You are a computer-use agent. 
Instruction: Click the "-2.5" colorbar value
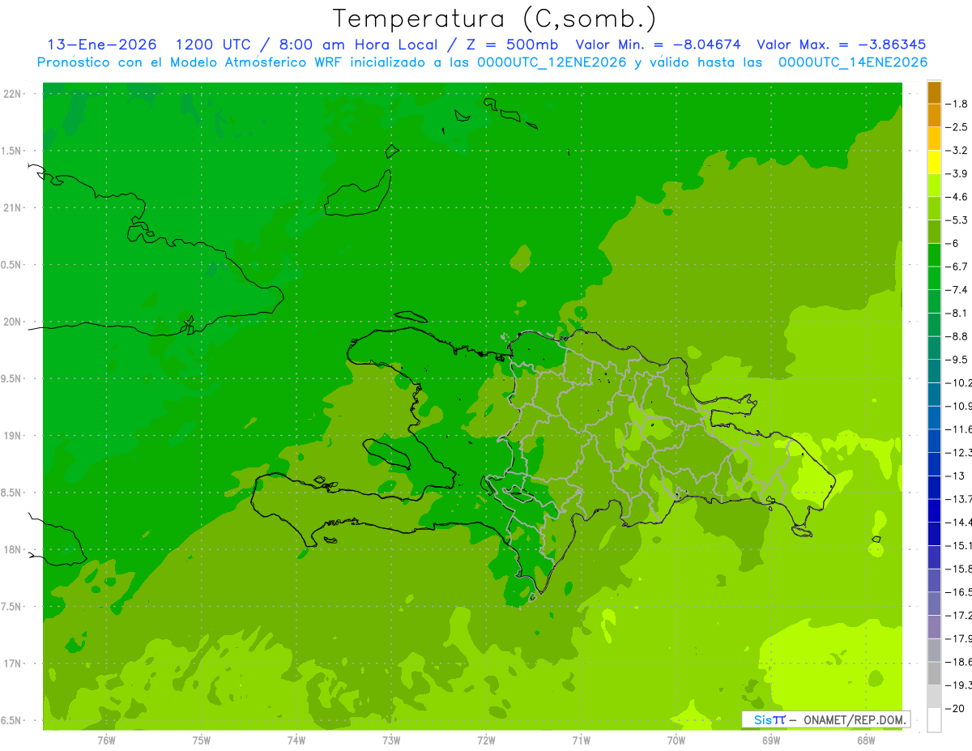click(x=957, y=127)
